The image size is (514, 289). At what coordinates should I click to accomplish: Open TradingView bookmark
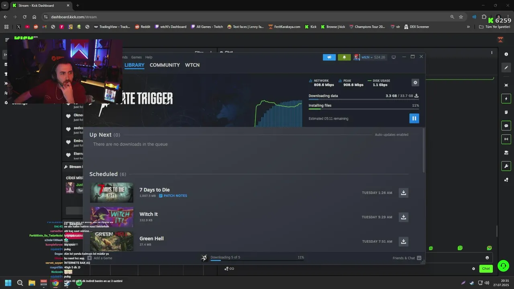[112, 27]
